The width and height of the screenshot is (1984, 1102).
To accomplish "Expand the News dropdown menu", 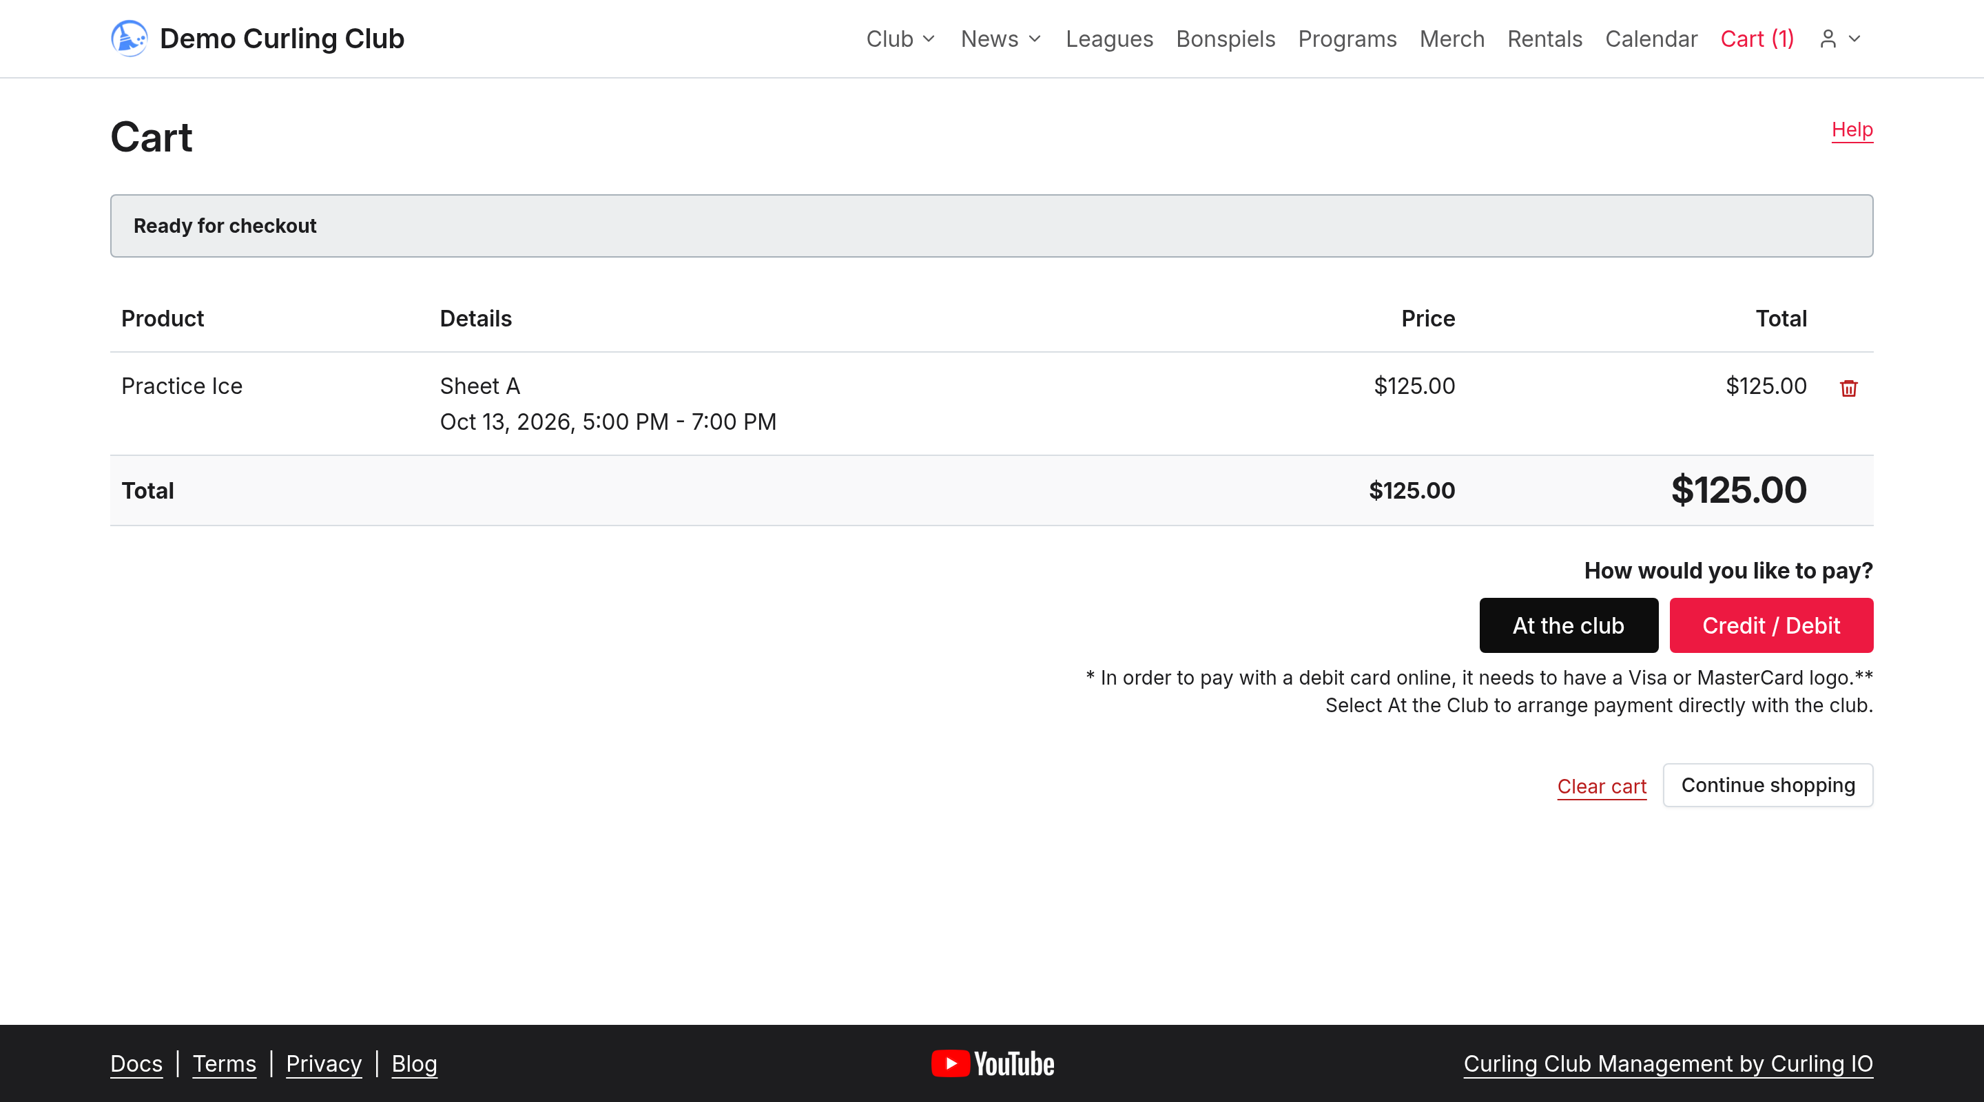I will (1000, 39).
